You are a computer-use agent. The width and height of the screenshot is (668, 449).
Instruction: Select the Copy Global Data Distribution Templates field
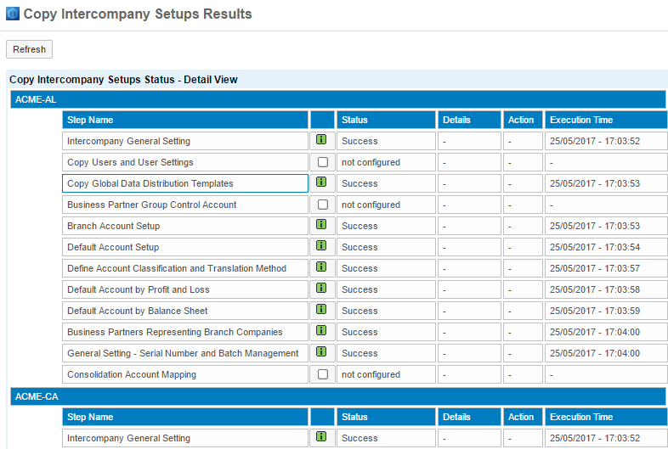(x=185, y=183)
